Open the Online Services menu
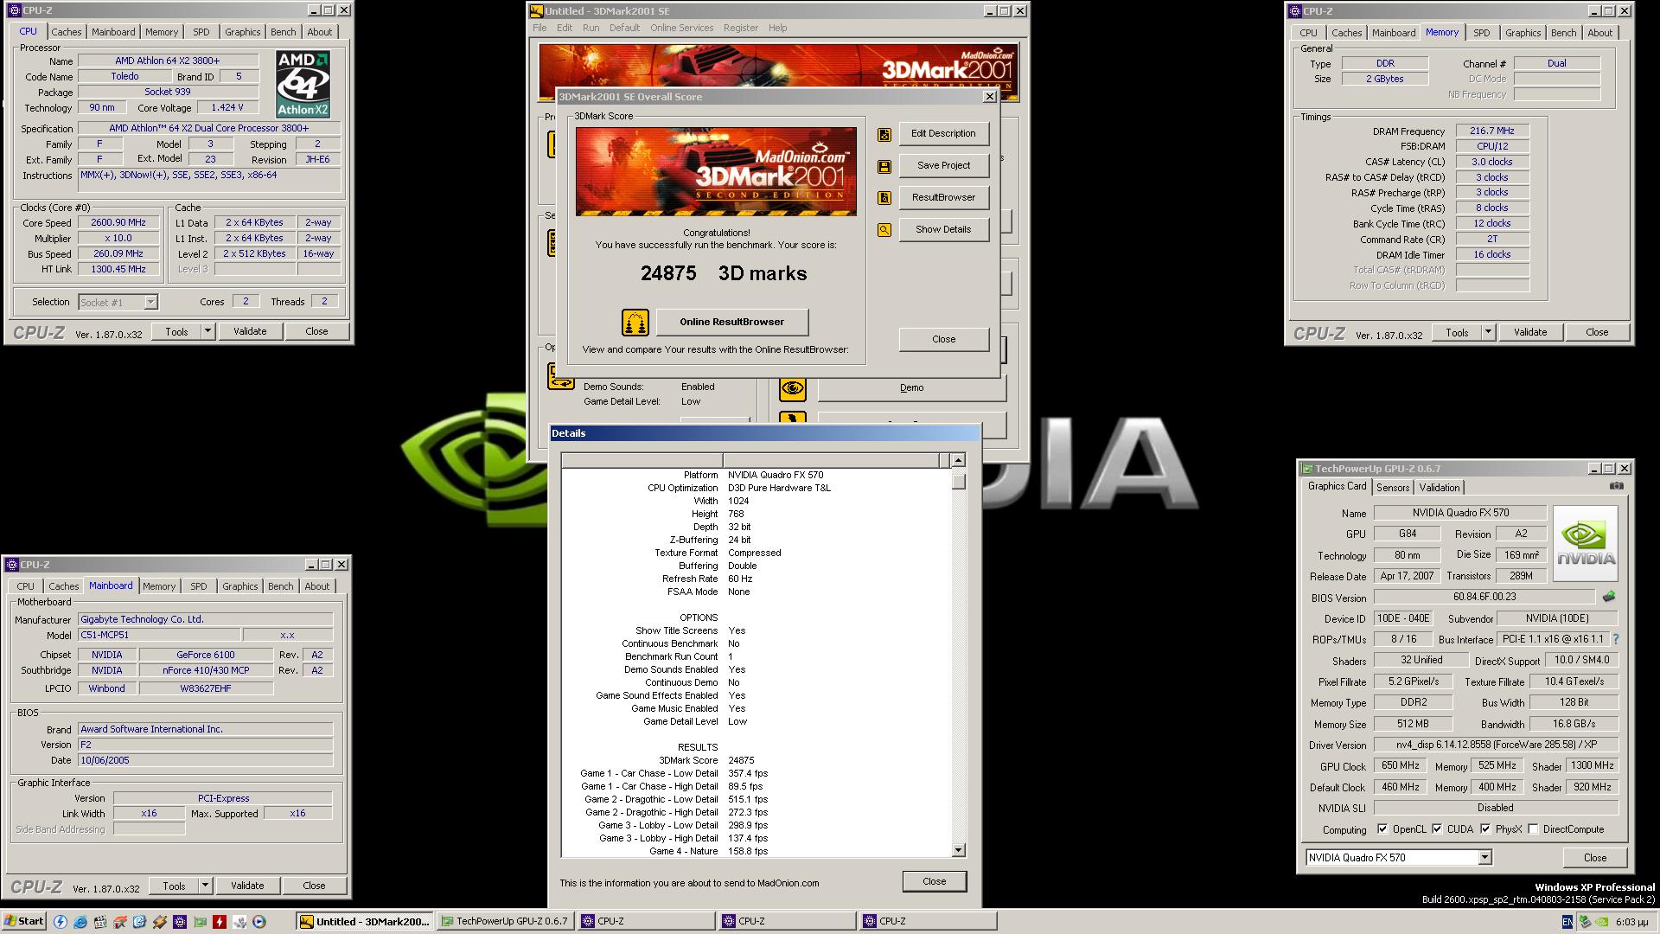Image resolution: width=1660 pixels, height=934 pixels. 681,28
